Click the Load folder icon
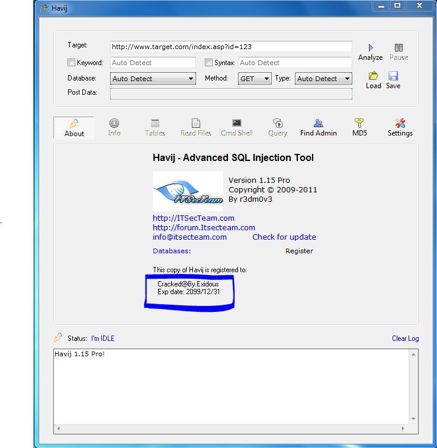This screenshot has width=437, height=448. [x=373, y=76]
